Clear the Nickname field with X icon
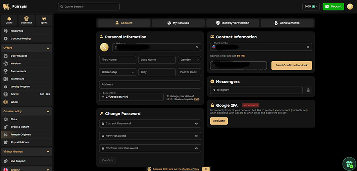This screenshot has height=171, width=357. tap(197, 47)
